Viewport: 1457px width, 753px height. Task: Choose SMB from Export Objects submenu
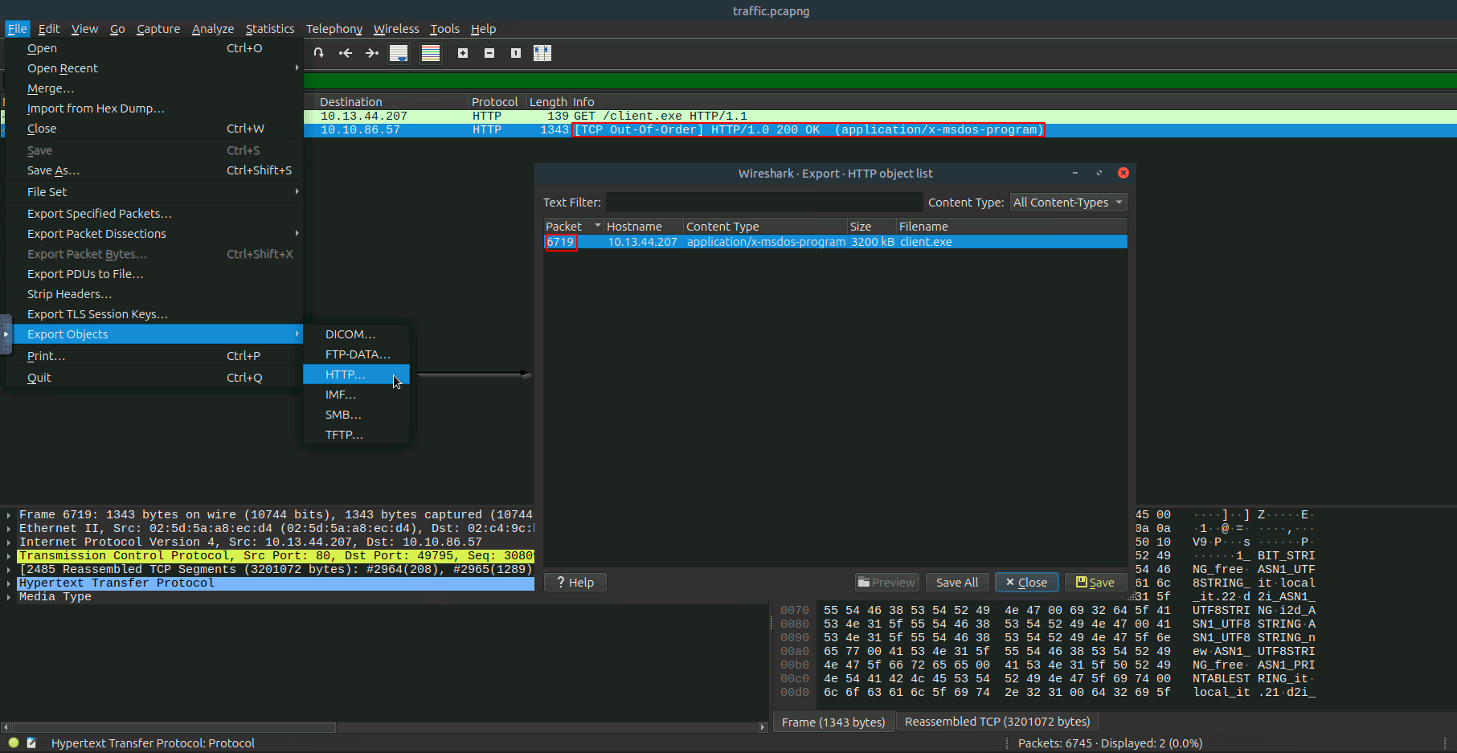[343, 415]
